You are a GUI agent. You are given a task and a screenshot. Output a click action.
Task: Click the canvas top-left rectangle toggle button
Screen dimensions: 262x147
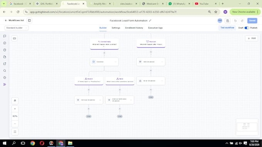click(15, 38)
